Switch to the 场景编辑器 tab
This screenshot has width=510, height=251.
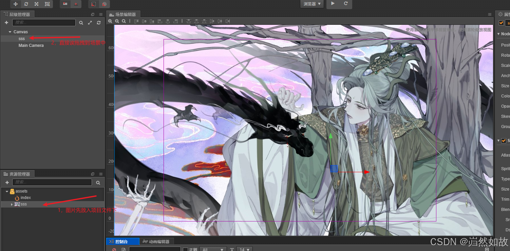pos(123,14)
